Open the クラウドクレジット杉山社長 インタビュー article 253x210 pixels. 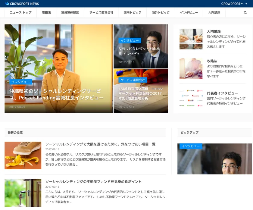click(x=139, y=51)
